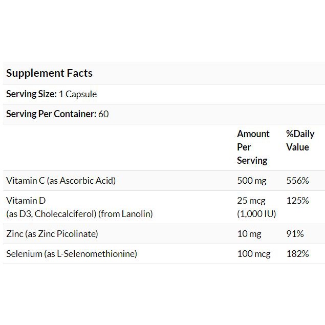
Task: Click the 500 mg amount
Action: tap(251, 181)
